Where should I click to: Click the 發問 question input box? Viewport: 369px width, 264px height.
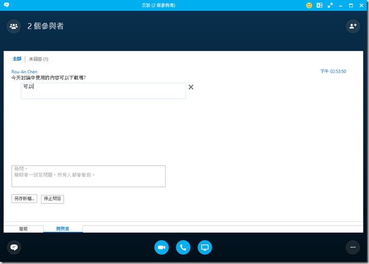tap(88, 176)
